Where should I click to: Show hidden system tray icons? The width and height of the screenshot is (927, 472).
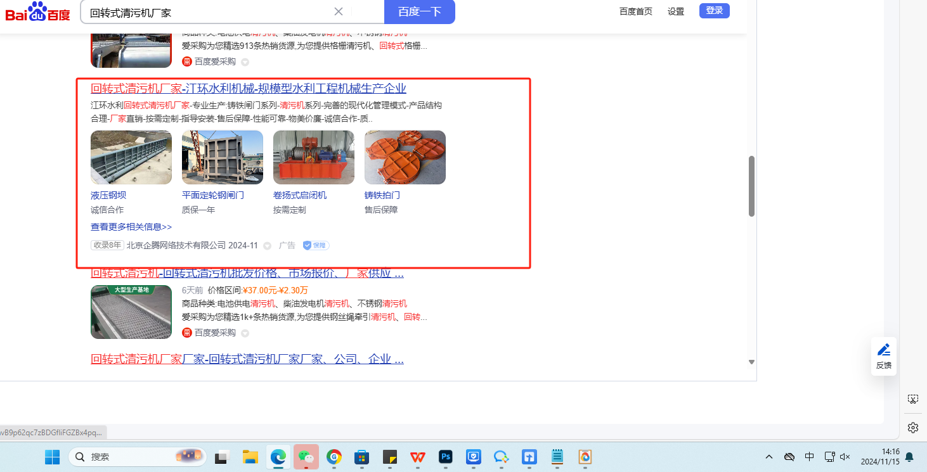click(x=769, y=457)
